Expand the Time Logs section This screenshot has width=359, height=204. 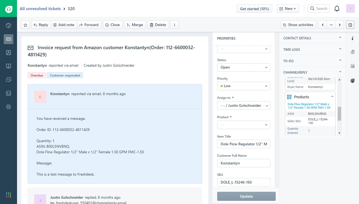tap(340, 49)
